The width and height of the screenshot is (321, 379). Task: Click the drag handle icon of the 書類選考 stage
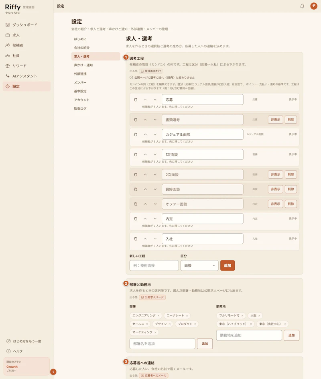pyautogui.click(x=136, y=120)
